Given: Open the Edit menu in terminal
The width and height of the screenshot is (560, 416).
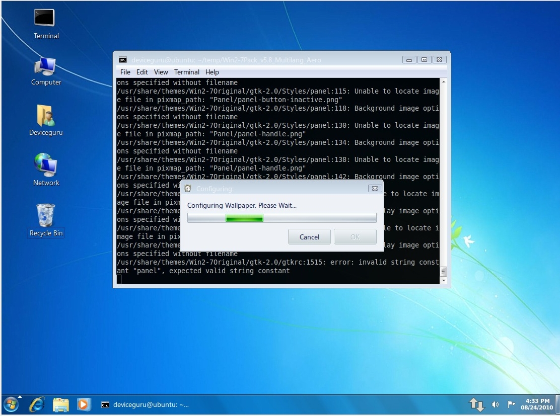Looking at the screenshot, I should pyautogui.click(x=142, y=72).
